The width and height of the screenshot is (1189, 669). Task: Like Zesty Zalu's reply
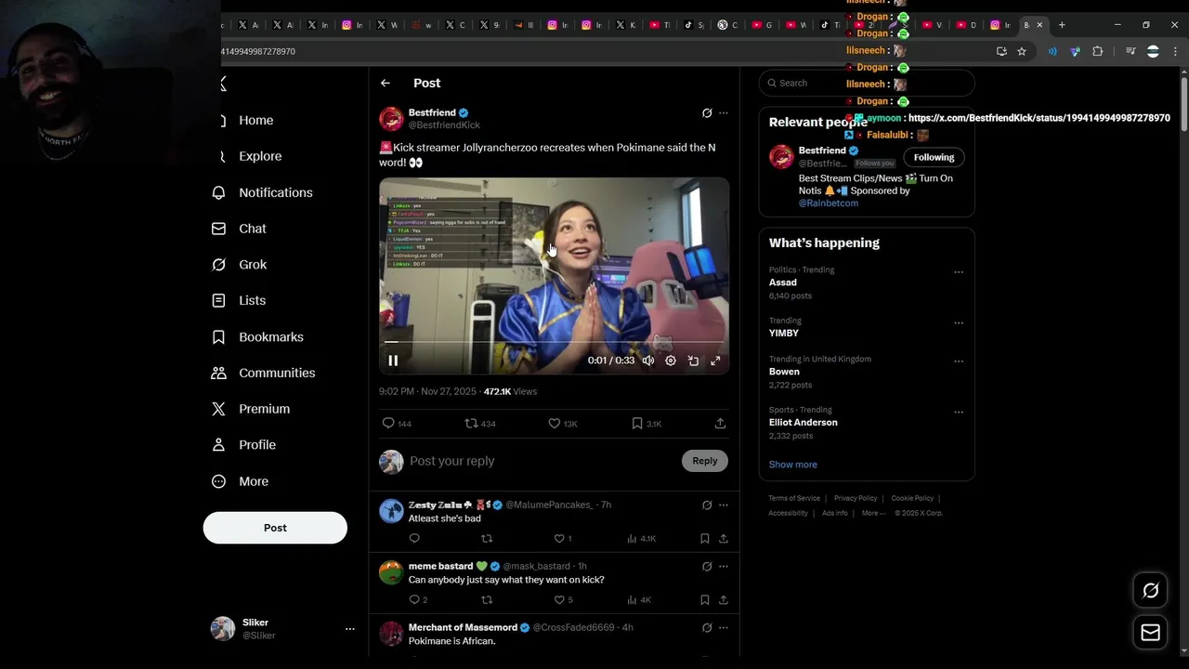559,539
